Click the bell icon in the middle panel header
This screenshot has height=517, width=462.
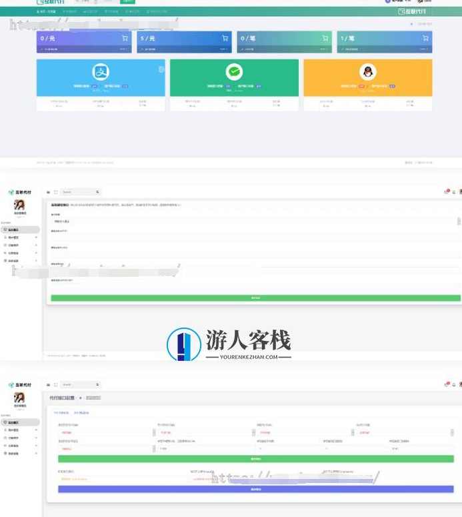tap(454, 192)
